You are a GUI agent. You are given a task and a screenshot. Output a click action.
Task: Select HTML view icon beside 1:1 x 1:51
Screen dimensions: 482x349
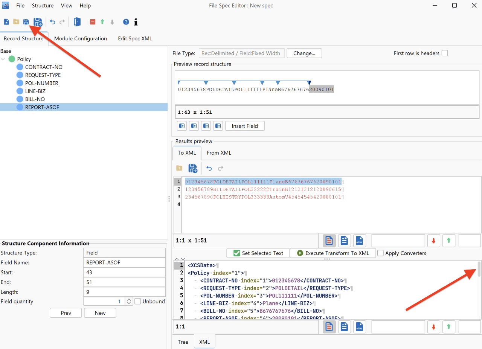(x=360, y=241)
